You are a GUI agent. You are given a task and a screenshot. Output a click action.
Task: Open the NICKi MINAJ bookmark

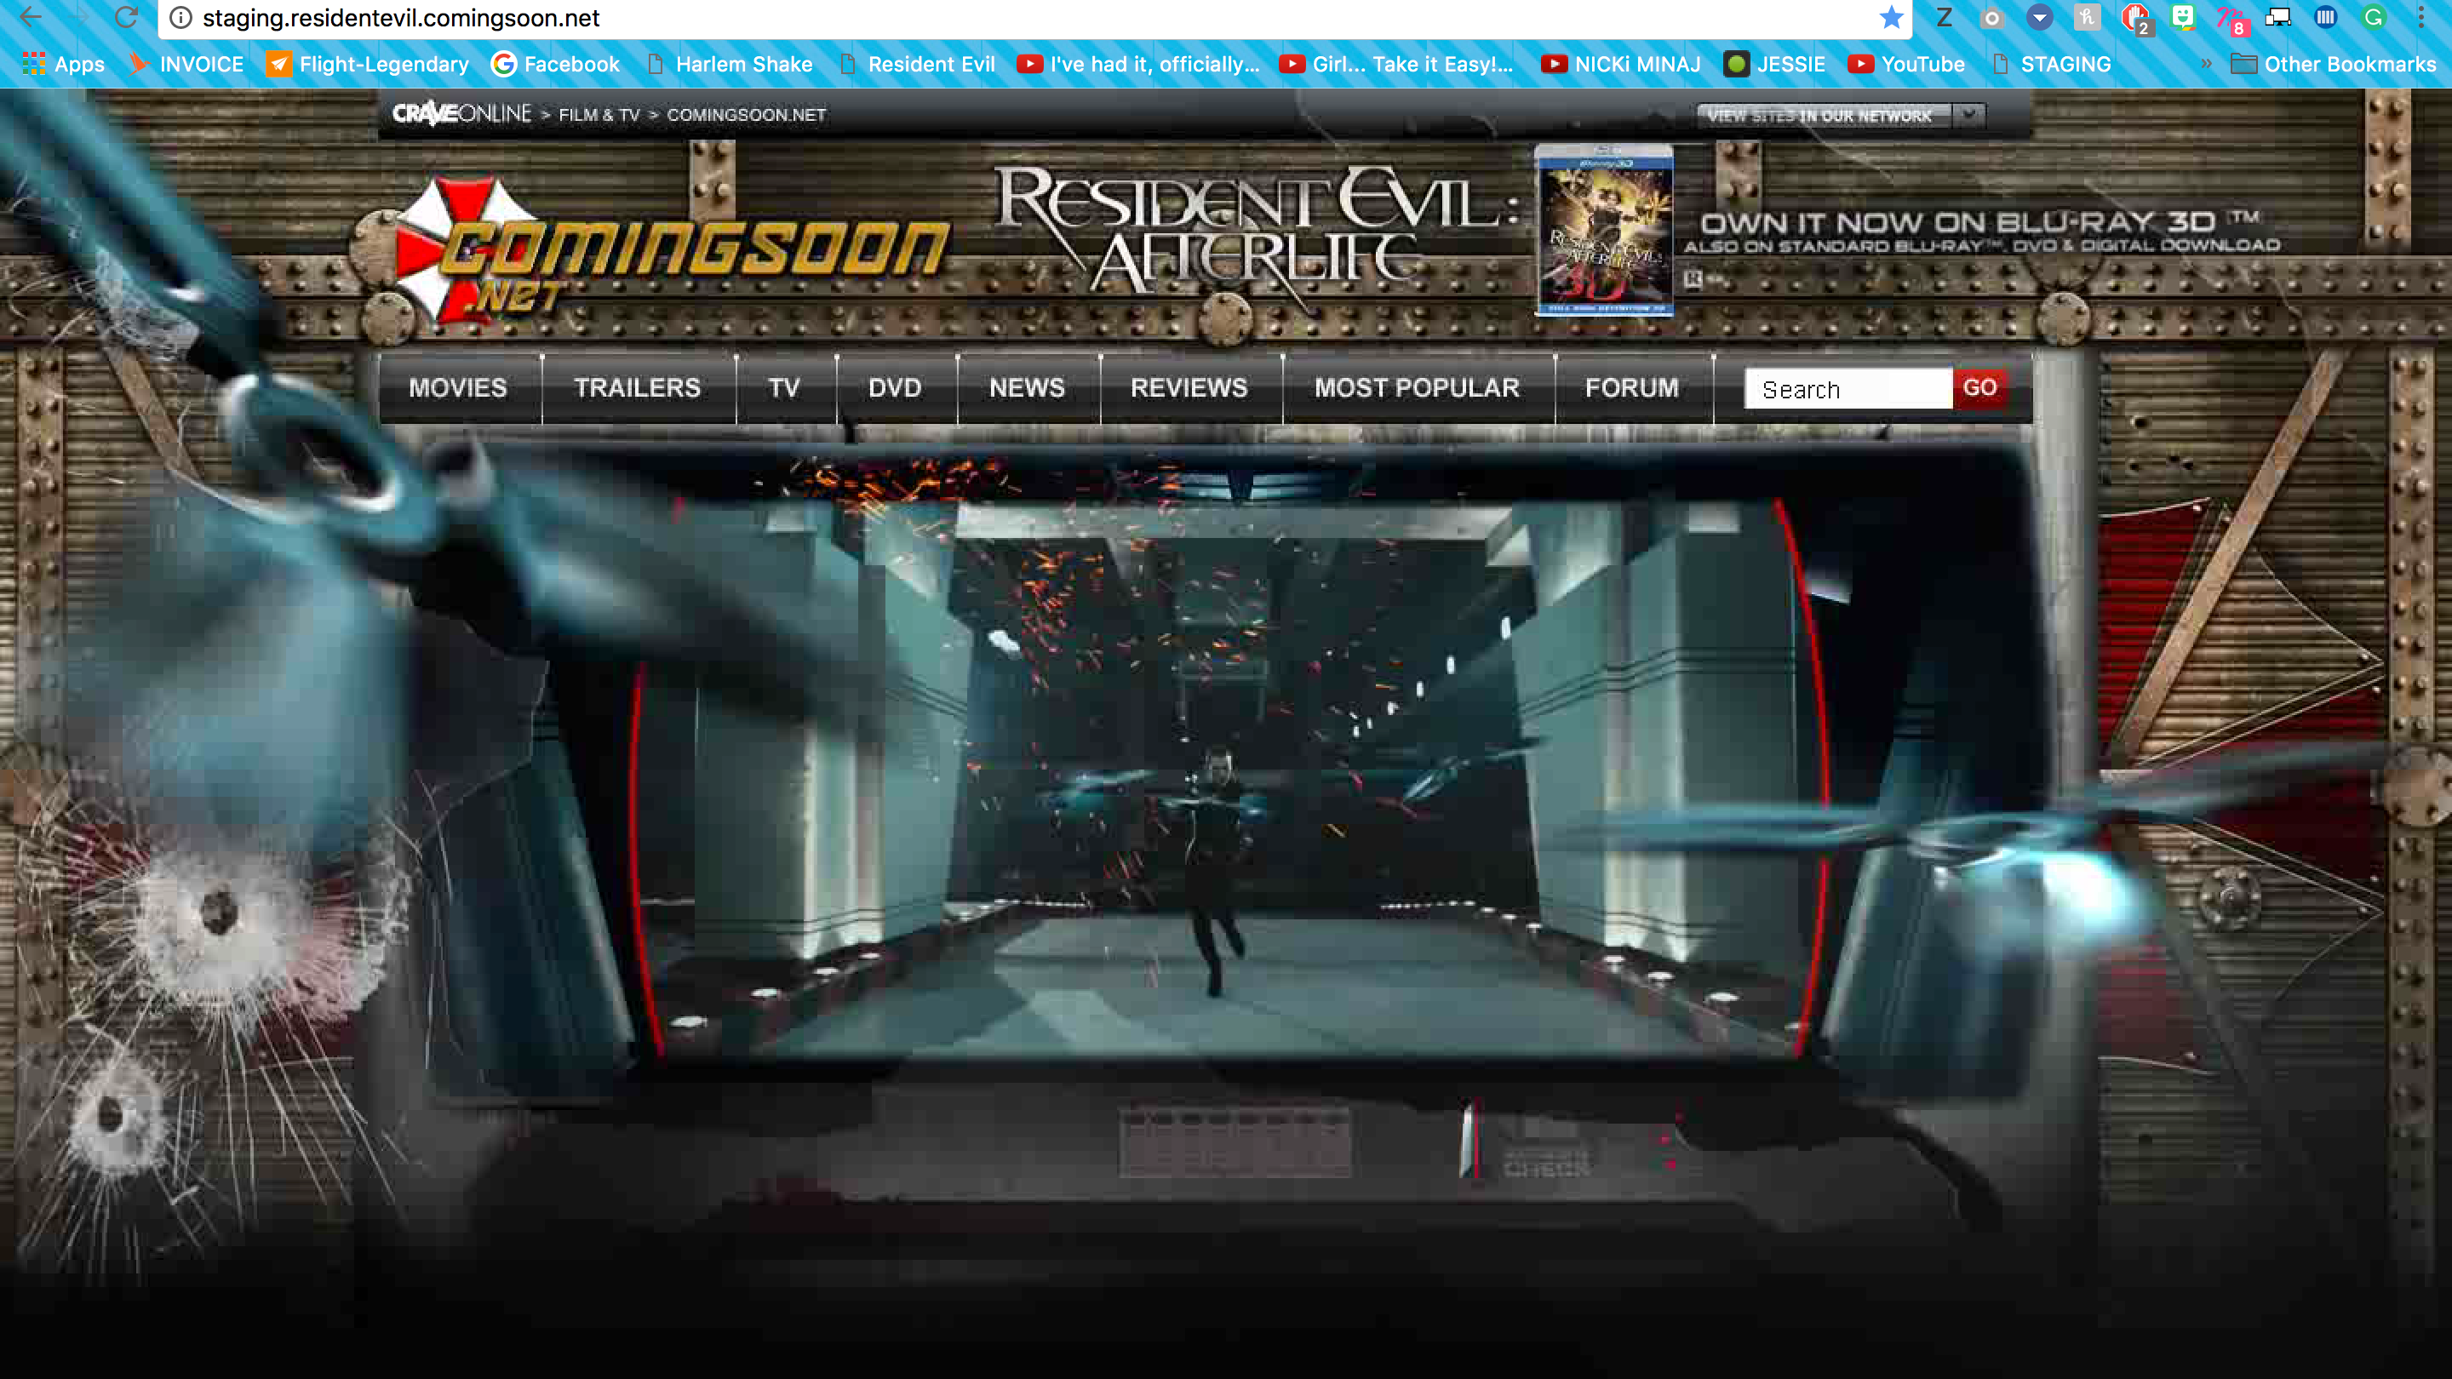1621,64
